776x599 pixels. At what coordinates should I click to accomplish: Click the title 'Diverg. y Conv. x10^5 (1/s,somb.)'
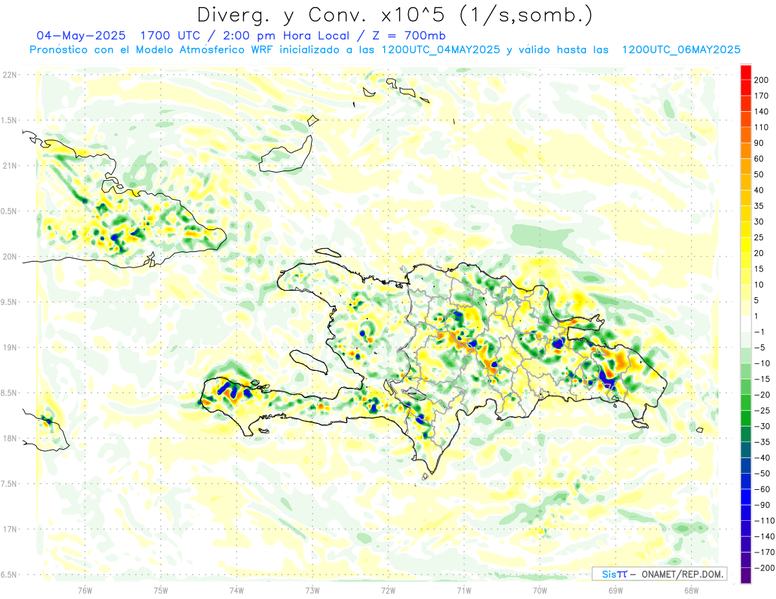394,15
